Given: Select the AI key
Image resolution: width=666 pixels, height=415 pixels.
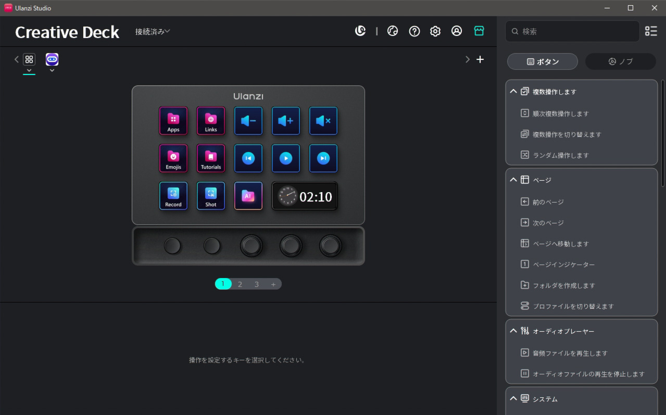Looking at the screenshot, I should (248, 196).
